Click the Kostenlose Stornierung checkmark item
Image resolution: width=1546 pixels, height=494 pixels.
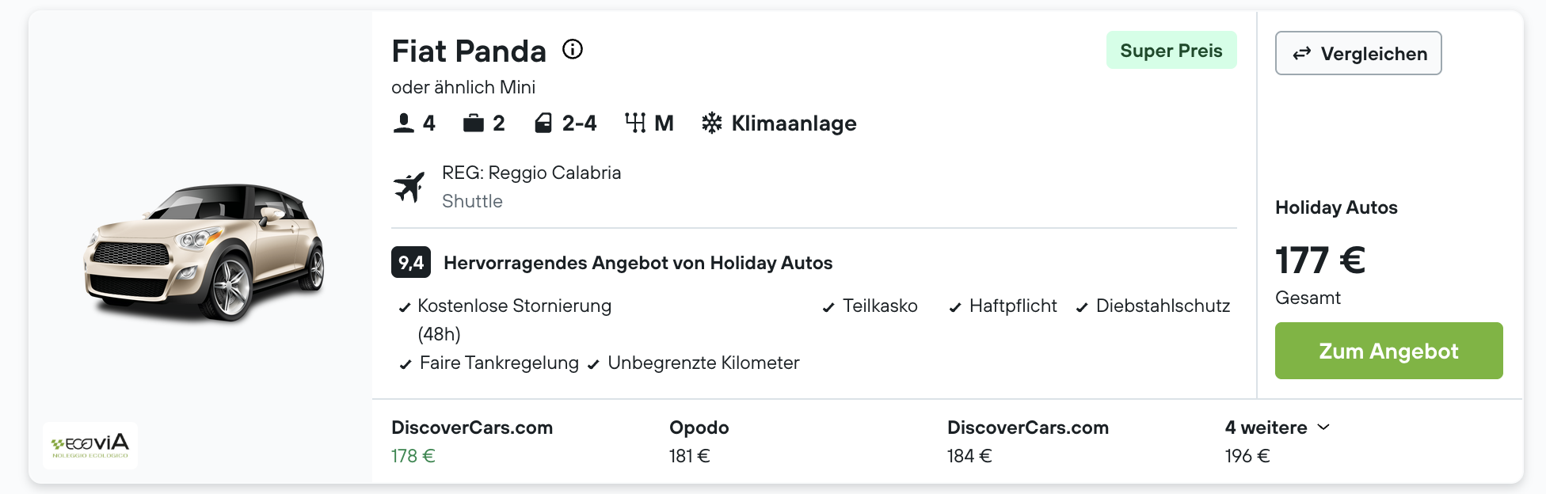coord(505,320)
